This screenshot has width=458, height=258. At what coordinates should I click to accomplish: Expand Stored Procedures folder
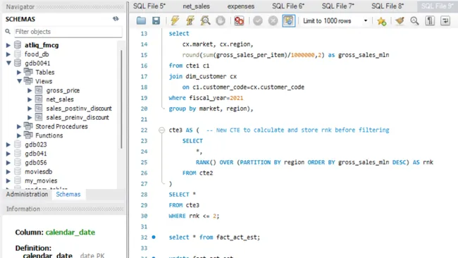tap(19, 127)
